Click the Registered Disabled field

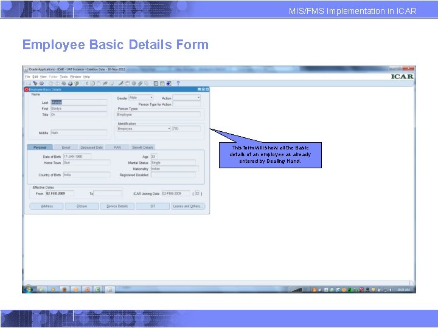(173, 175)
